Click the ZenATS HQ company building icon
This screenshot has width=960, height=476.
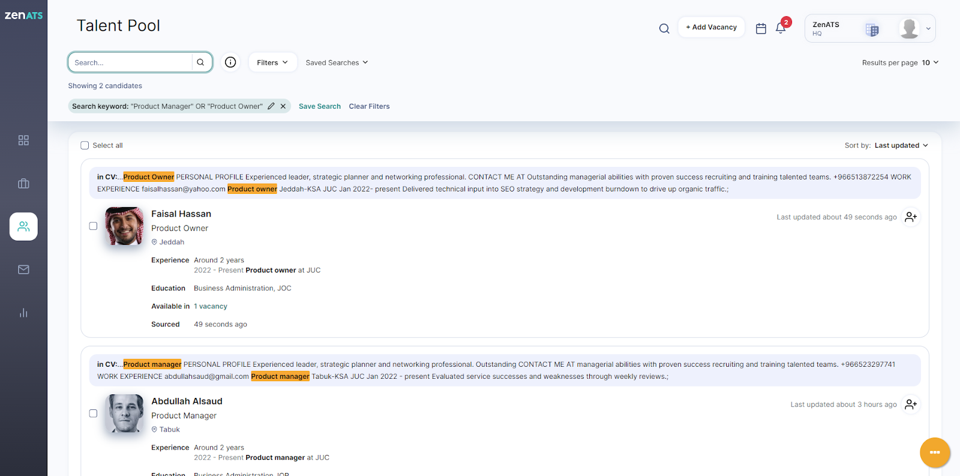pyautogui.click(x=872, y=29)
